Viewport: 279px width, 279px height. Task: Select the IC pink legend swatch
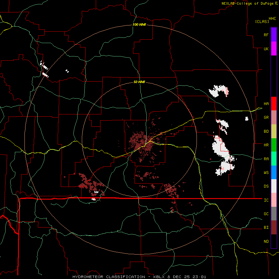[274, 200]
